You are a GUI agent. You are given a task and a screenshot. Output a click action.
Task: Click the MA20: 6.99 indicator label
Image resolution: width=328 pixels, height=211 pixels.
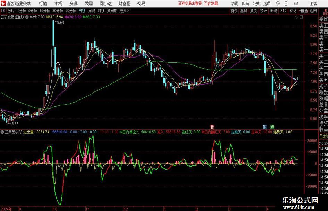click(x=73, y=17)
